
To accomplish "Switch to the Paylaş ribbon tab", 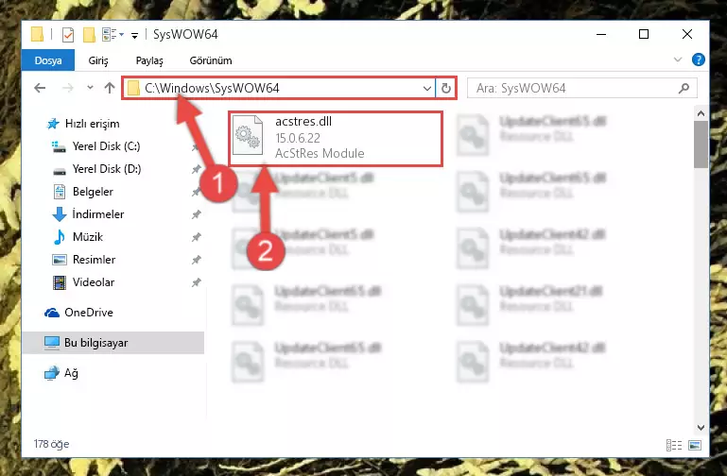I will [x=149, y=60].
